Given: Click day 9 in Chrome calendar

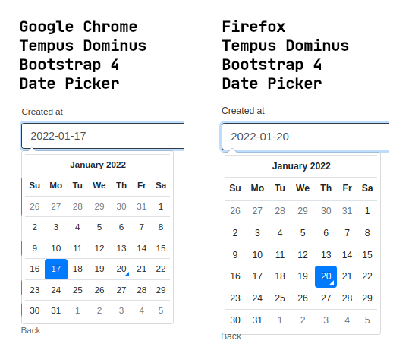Looking at the screenshot, I should click(35, 248).
